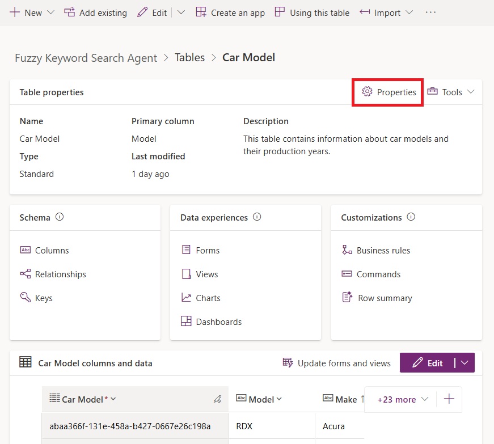Open the Views link
This screenshot has height=444, width=494.
(206, 274)
